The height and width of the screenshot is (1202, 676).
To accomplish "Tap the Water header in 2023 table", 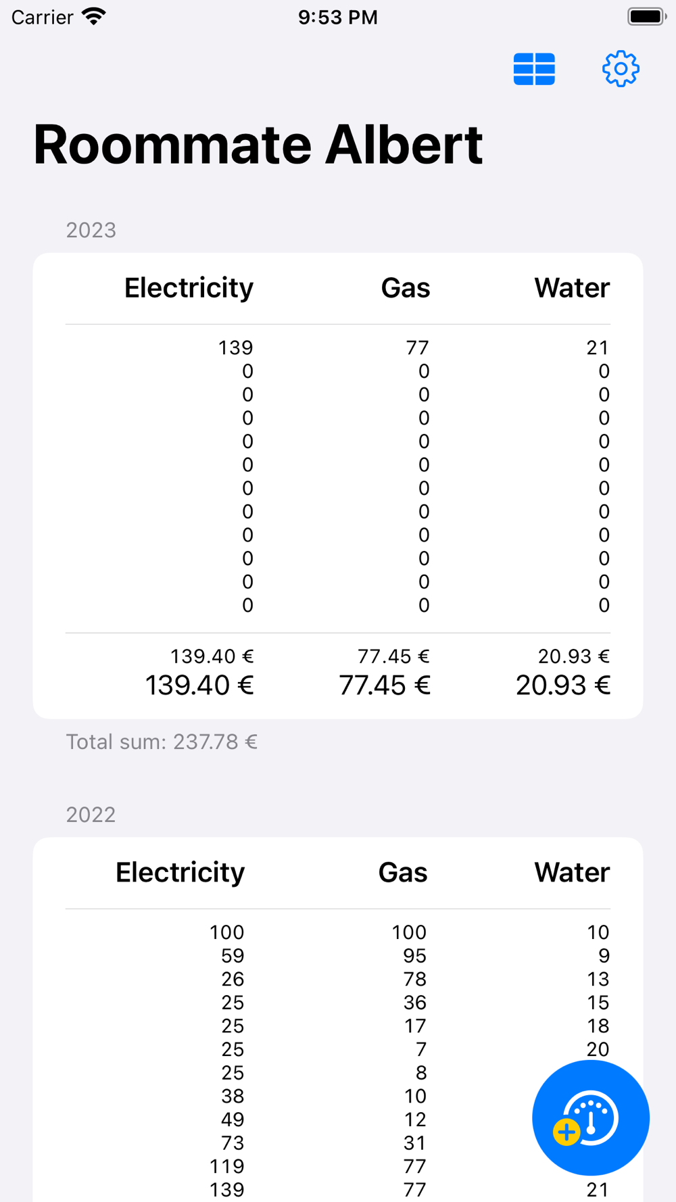I will coord(572,288).
